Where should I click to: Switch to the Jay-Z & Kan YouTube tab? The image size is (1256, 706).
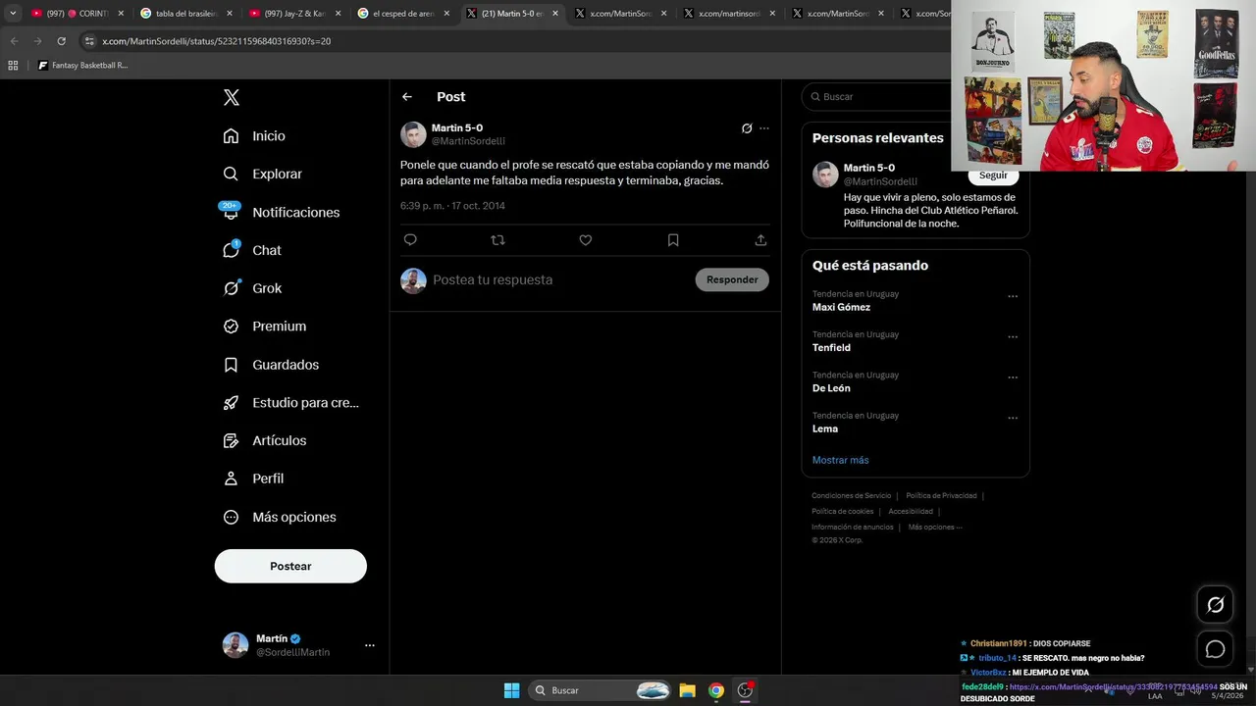click(293, 14)
